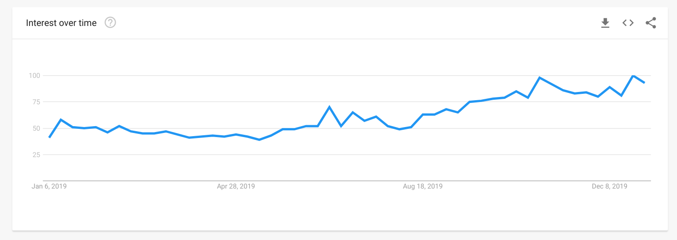Click the Apr 28, 2019 axis label
This screenshot has height=240, width=677.
236,186
